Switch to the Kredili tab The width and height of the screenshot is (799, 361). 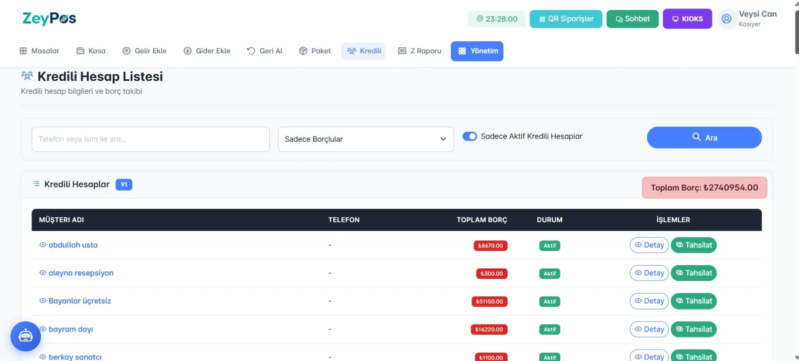364,51
